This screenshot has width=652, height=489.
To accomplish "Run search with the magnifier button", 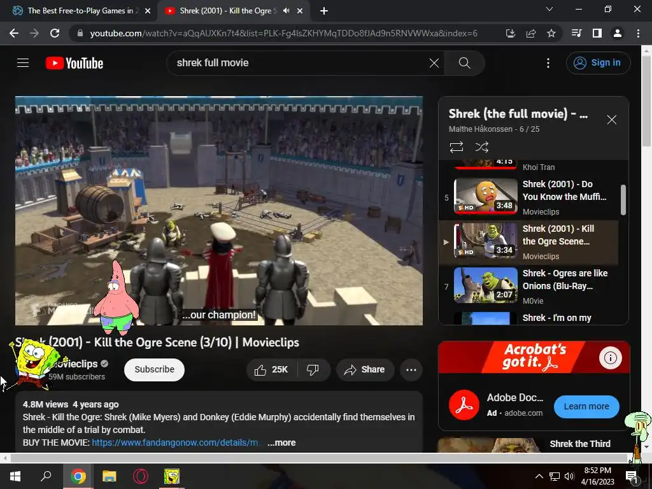I will [x=464, y=63].
